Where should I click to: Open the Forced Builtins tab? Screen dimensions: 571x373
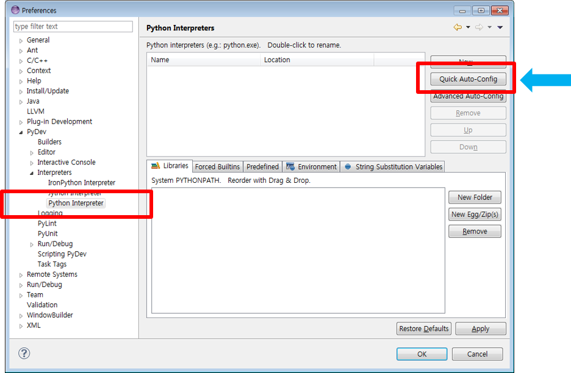(x=217, y=167)
